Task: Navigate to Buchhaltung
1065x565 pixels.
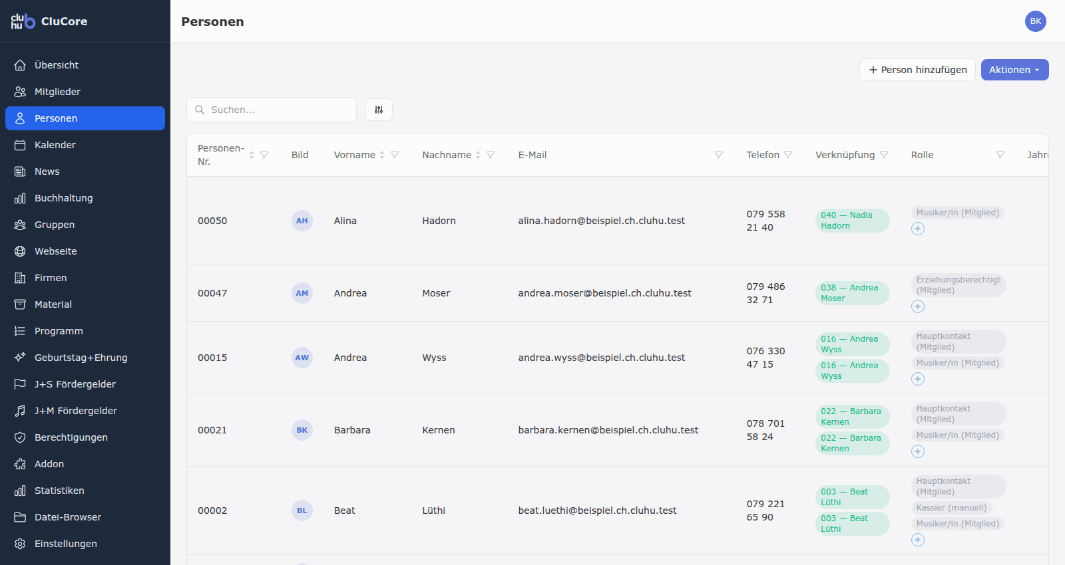Action: tap(85, 198)
